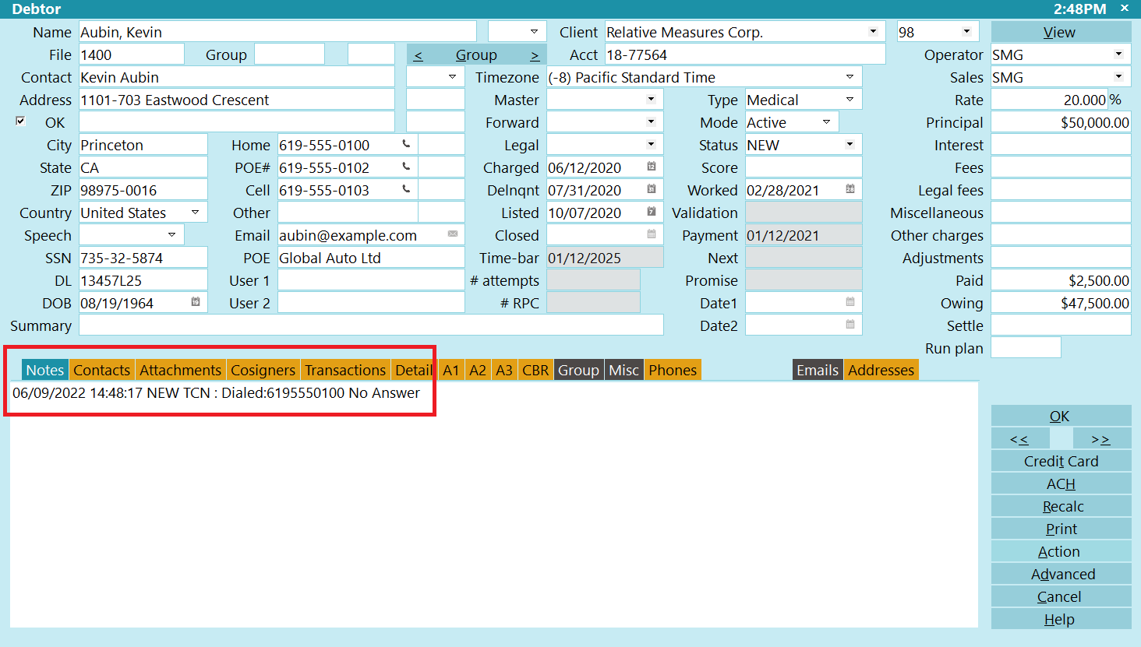
Task: Expand the Country dropdown
Action: 195,213
